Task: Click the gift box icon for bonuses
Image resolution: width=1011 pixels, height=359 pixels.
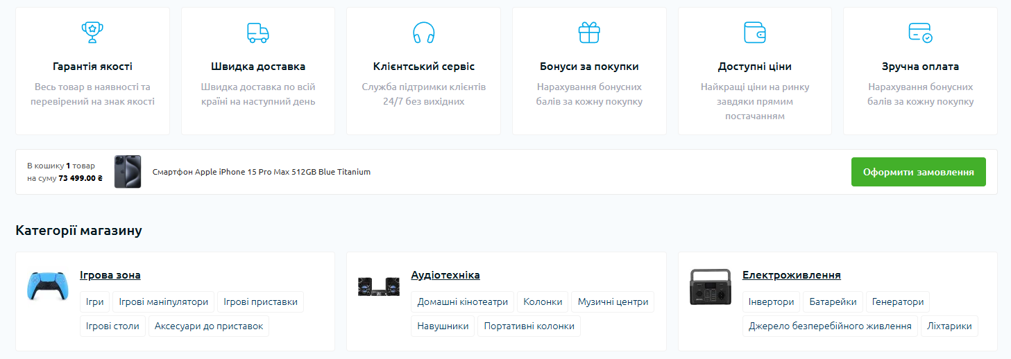Action: [589, 33]
